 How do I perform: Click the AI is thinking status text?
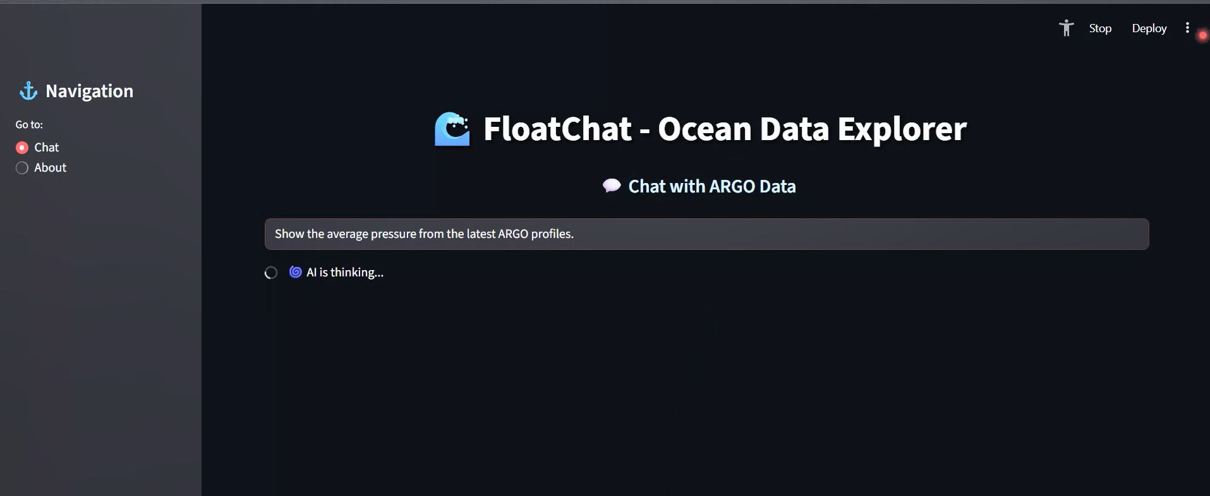345,273
